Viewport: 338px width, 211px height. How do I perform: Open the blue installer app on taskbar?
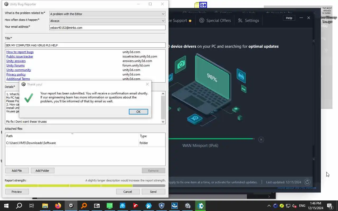tap(175, 206)
